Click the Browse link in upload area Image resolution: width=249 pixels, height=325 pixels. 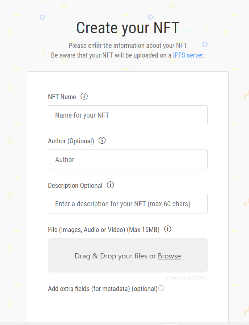point(169,256)
